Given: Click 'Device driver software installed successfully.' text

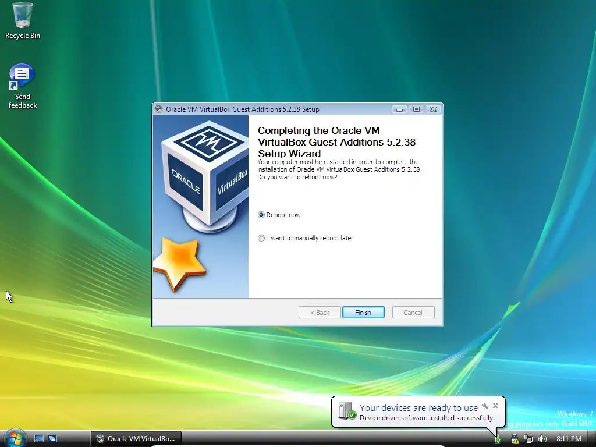Looking at the screenshot, I should pyautogui.click(x=427, y=418).
